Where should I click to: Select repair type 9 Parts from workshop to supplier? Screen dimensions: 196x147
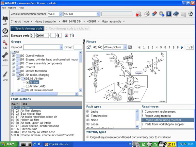coord(168,124)
